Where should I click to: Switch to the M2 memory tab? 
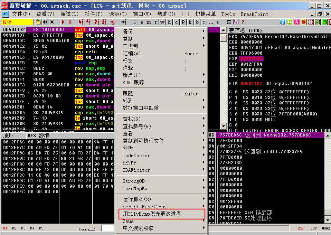(15, 228)
